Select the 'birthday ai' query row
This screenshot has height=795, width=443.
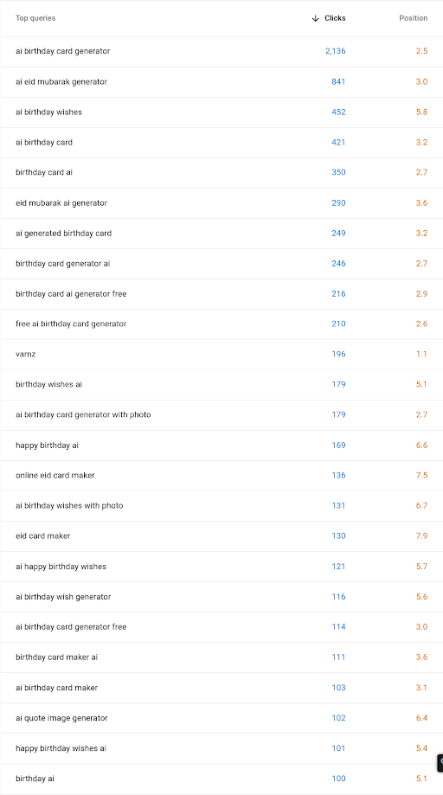(x=221, y=779)
